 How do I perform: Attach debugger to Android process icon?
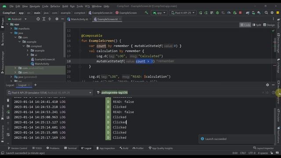234,13
